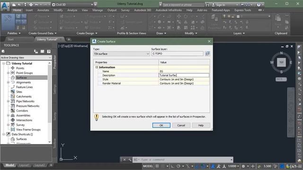
Task: Open Help from Create Surface dialog
Action: [x=201, y=125]
